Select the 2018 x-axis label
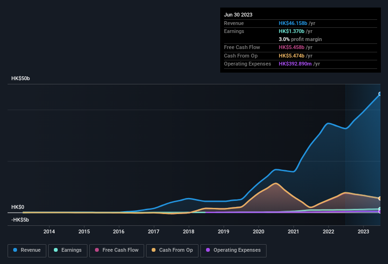Screen dimensions: 388x264 pos(189,231)
